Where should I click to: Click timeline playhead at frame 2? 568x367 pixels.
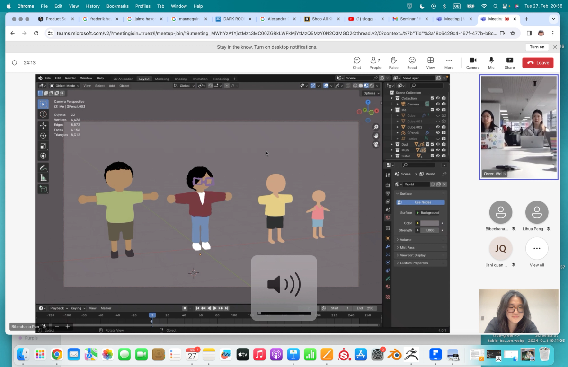tap(152, 315)
